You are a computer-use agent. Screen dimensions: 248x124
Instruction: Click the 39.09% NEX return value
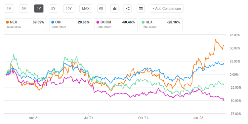coord(39,22)
